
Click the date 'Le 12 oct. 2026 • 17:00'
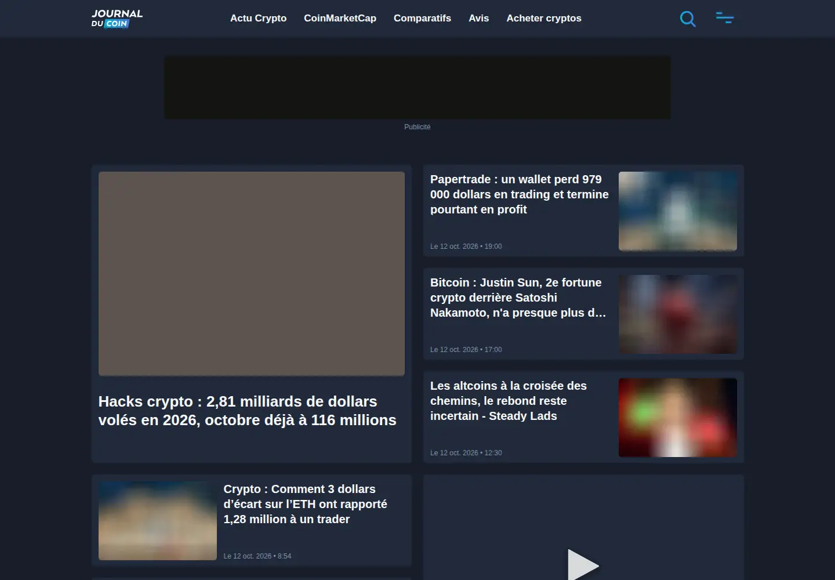466,350
